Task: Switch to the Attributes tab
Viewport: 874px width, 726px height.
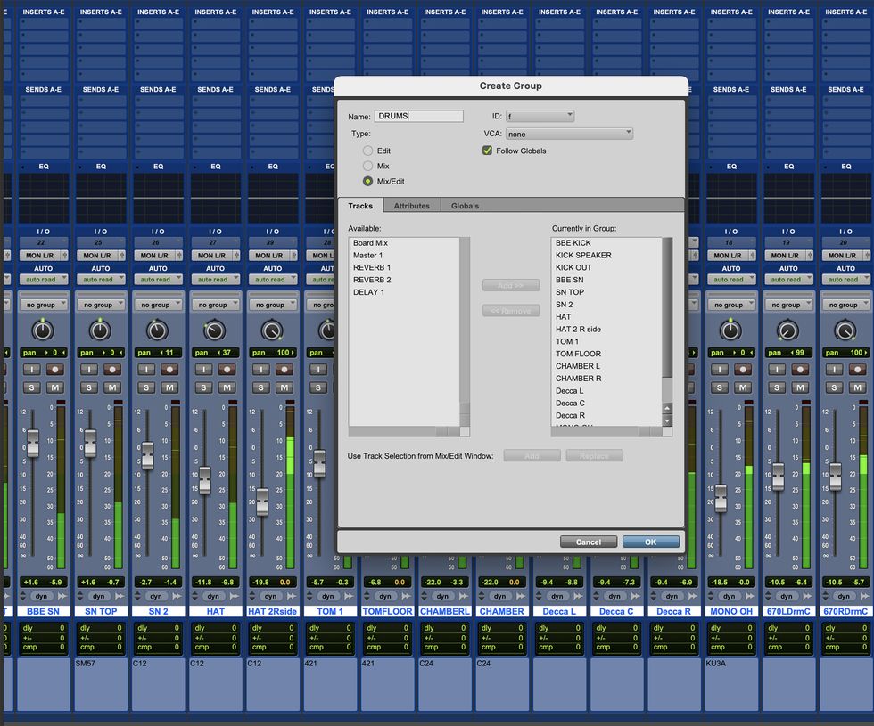Action: pyautogui.click(x=412, y=206)
